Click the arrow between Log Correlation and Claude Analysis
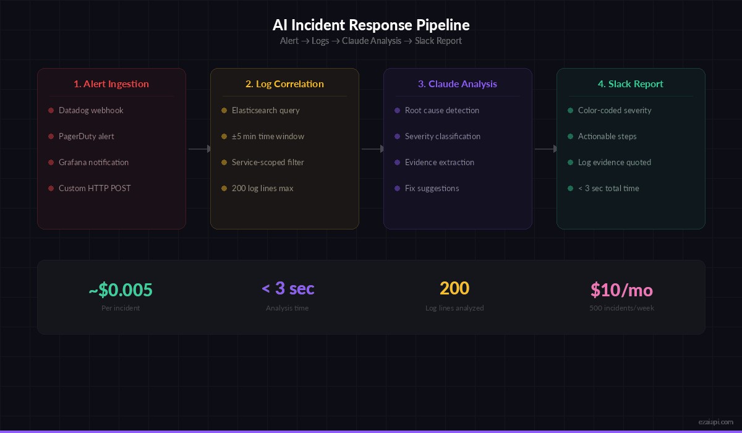Image resolution: width=742 pixels, height=433 pixels. (x=371, y=148)
